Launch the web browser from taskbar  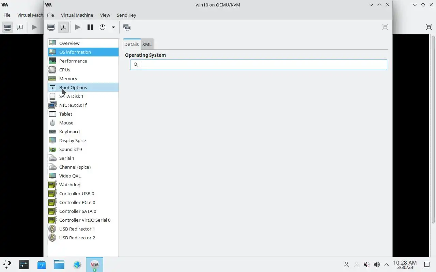[77, 265]
